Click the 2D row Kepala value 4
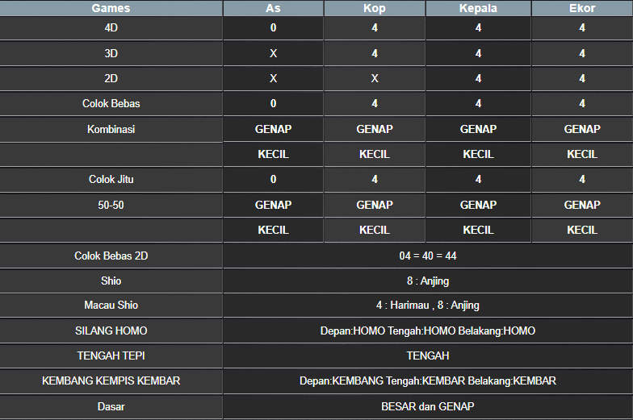The height and width of the screenshot is (420, 633). click(478, 78)
